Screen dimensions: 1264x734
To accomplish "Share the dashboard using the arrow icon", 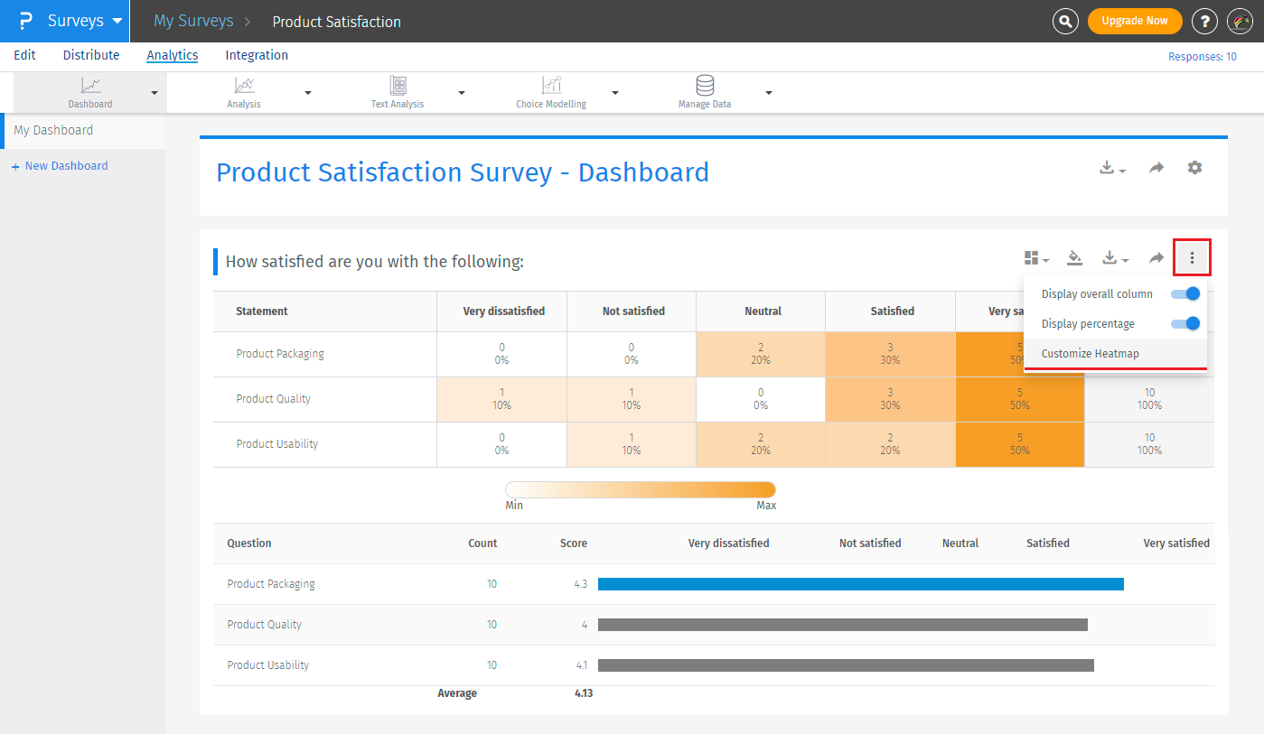I will click(x=1156, y=168).
